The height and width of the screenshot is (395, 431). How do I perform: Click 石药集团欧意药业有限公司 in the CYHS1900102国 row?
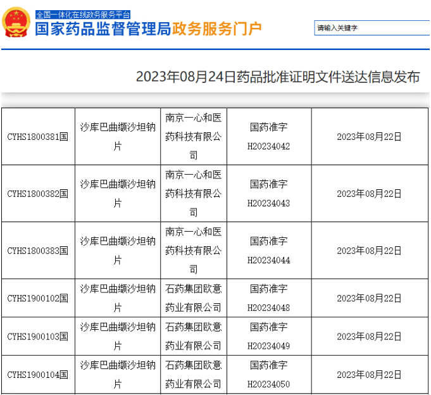pos(193,298)
